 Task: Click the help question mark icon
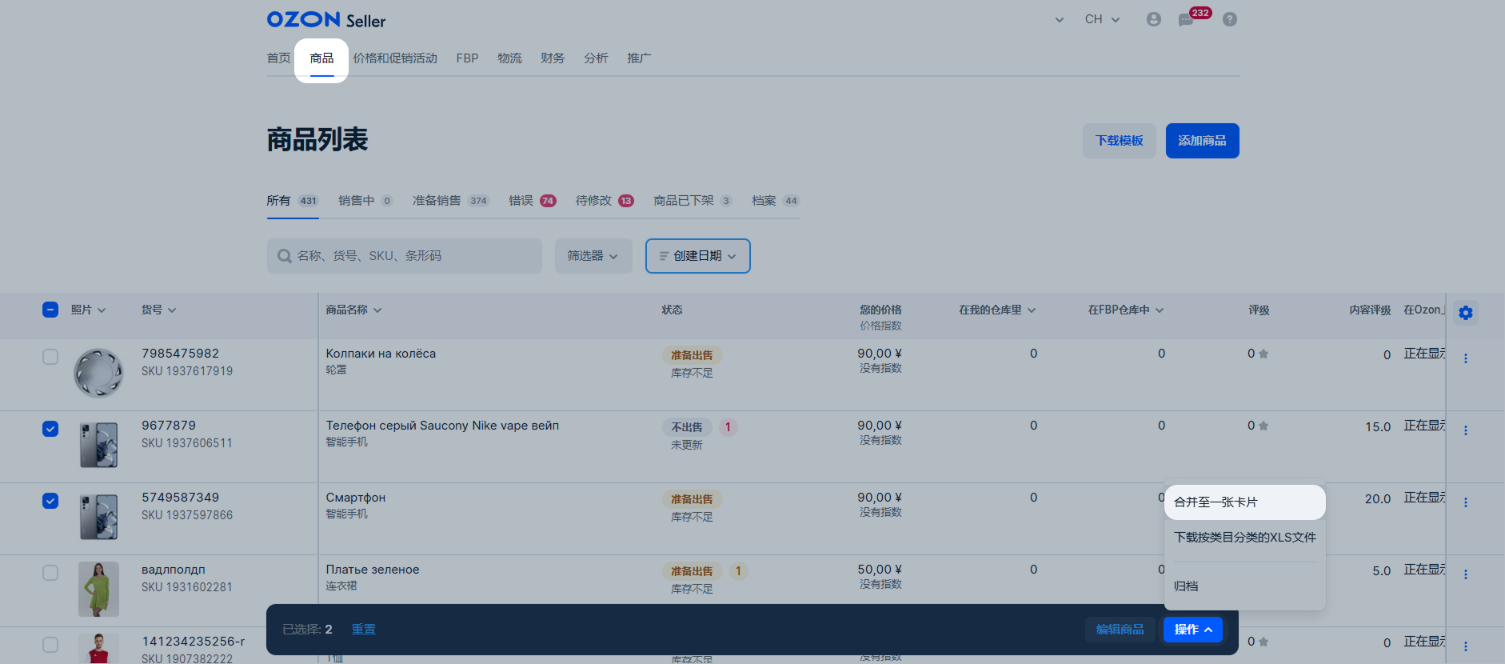coord(1230,19)
